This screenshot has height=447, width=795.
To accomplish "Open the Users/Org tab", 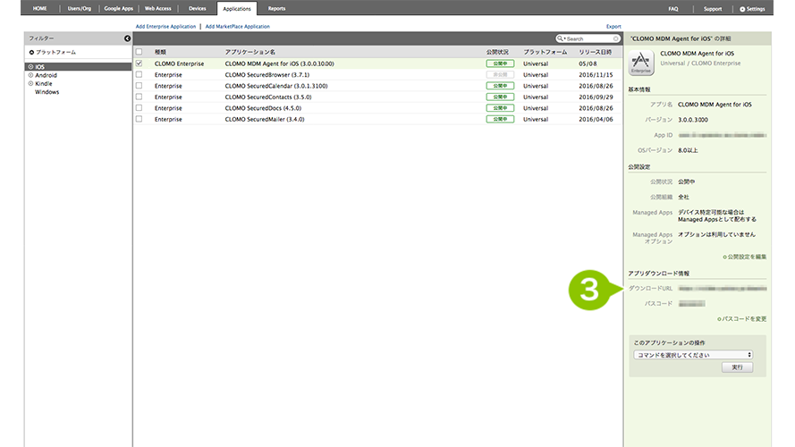I will (79, 9).
